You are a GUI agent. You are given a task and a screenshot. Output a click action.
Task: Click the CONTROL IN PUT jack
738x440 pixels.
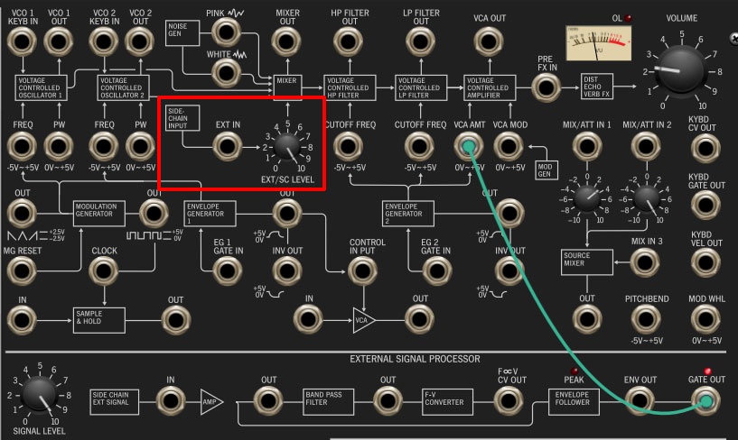tap(362, 271)
